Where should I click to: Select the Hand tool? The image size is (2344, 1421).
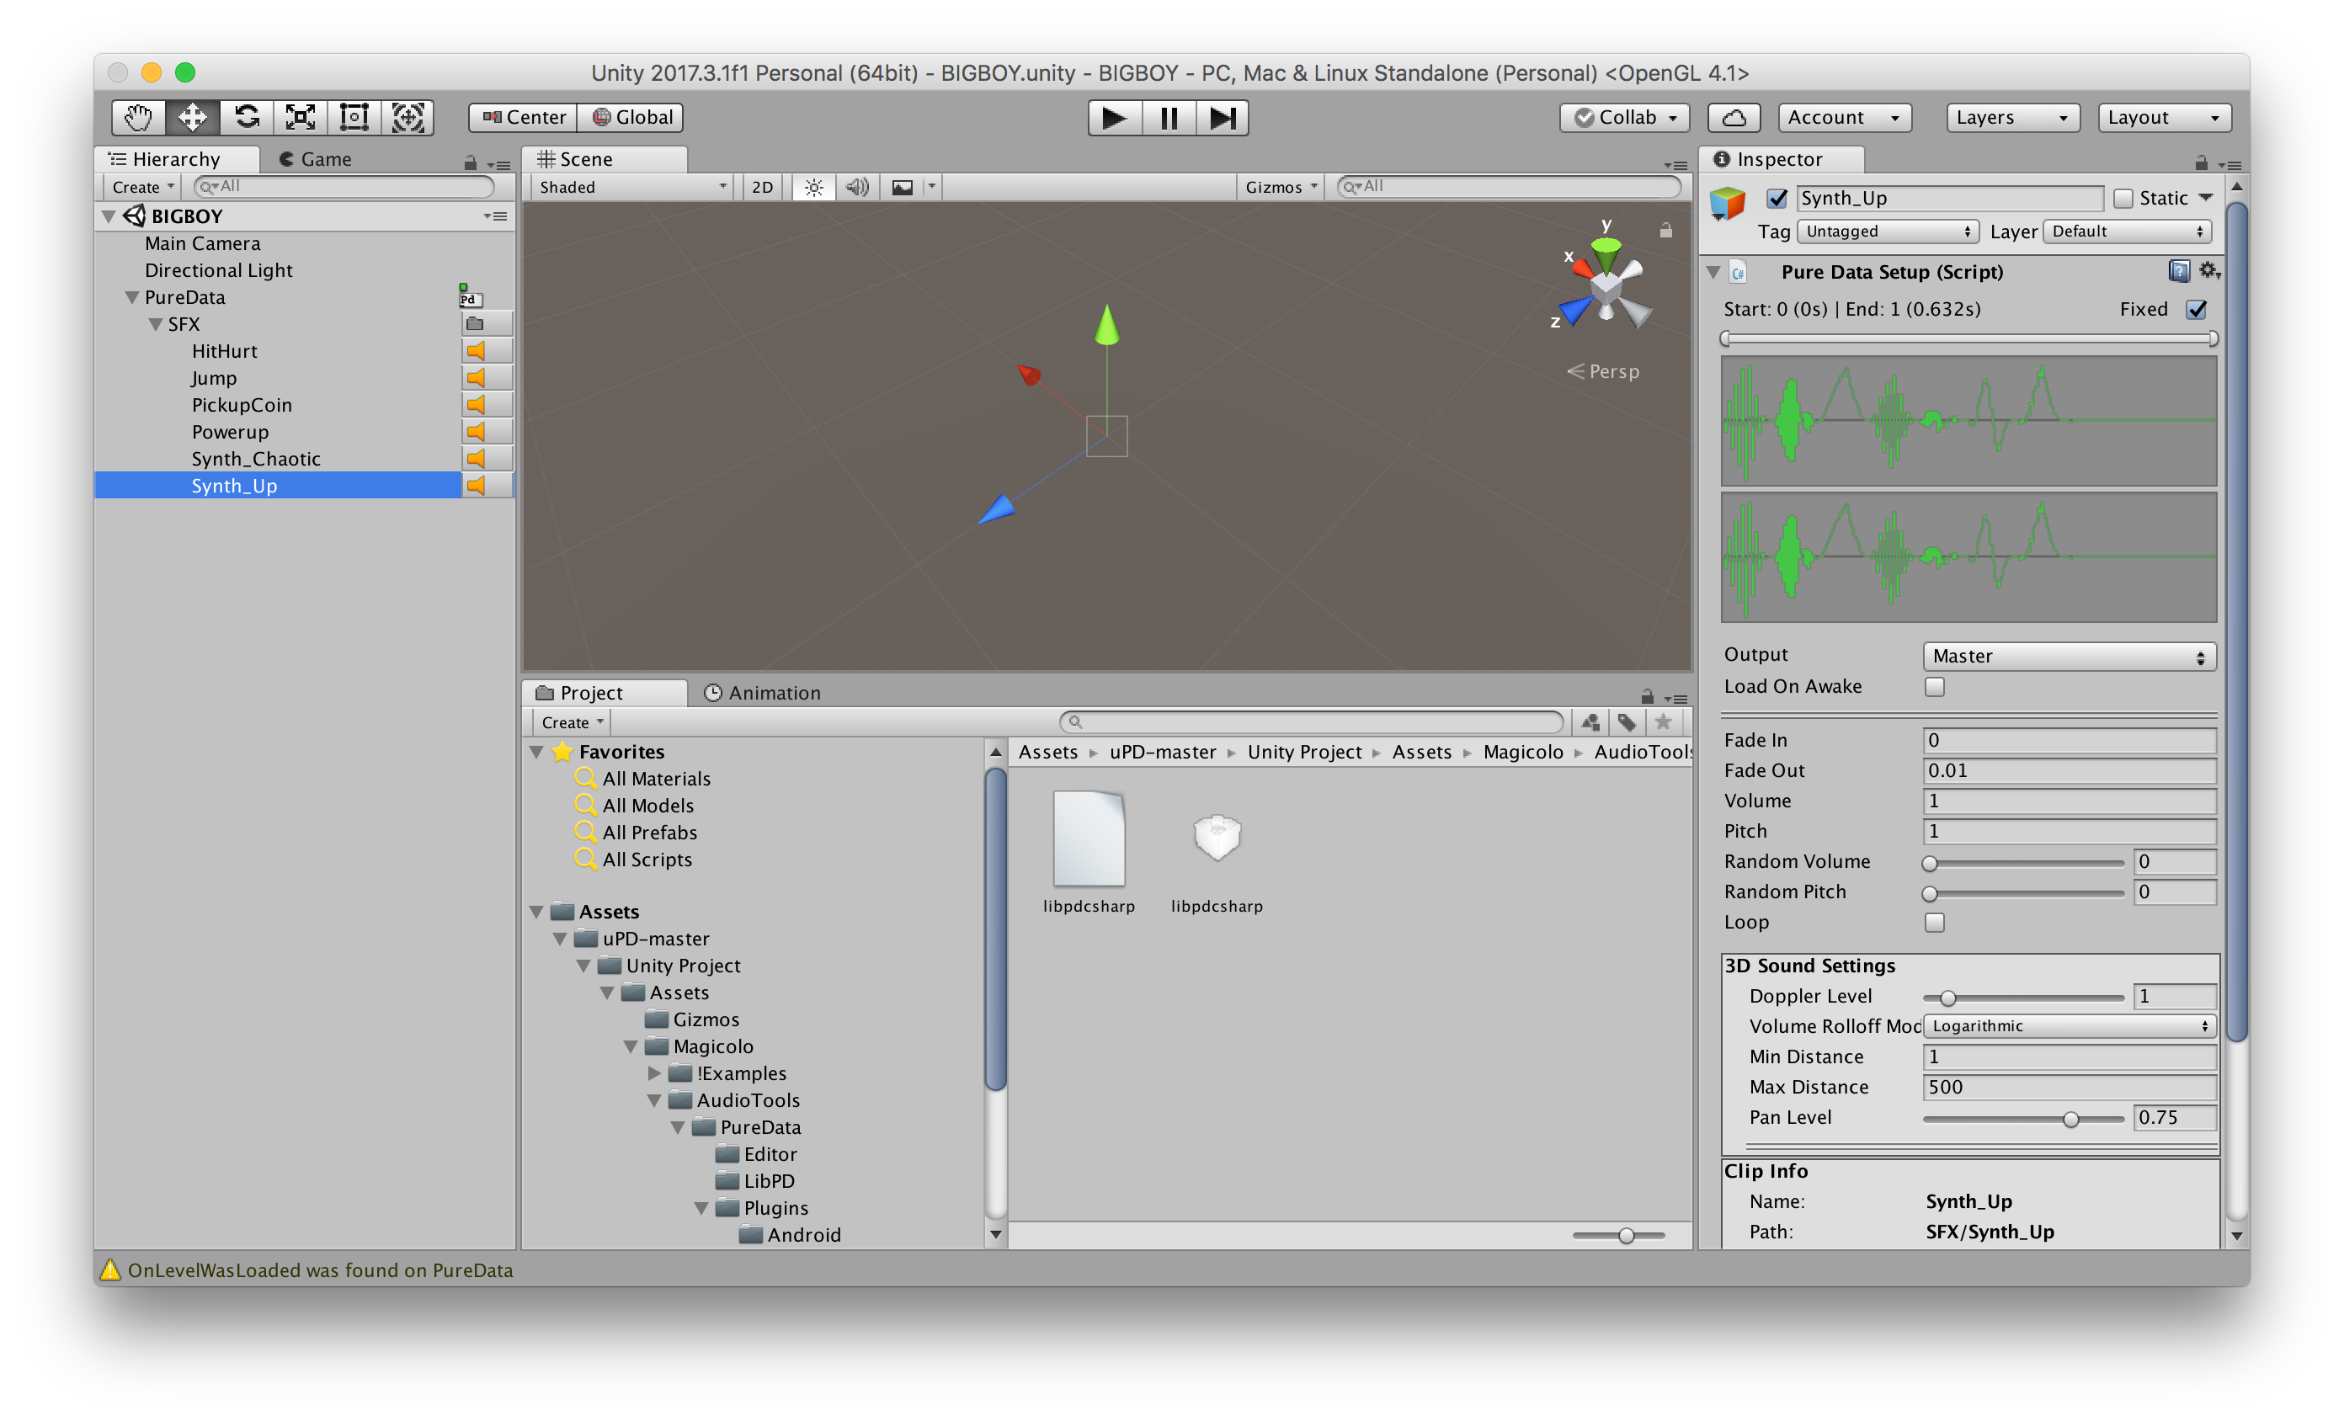[138, 117]
